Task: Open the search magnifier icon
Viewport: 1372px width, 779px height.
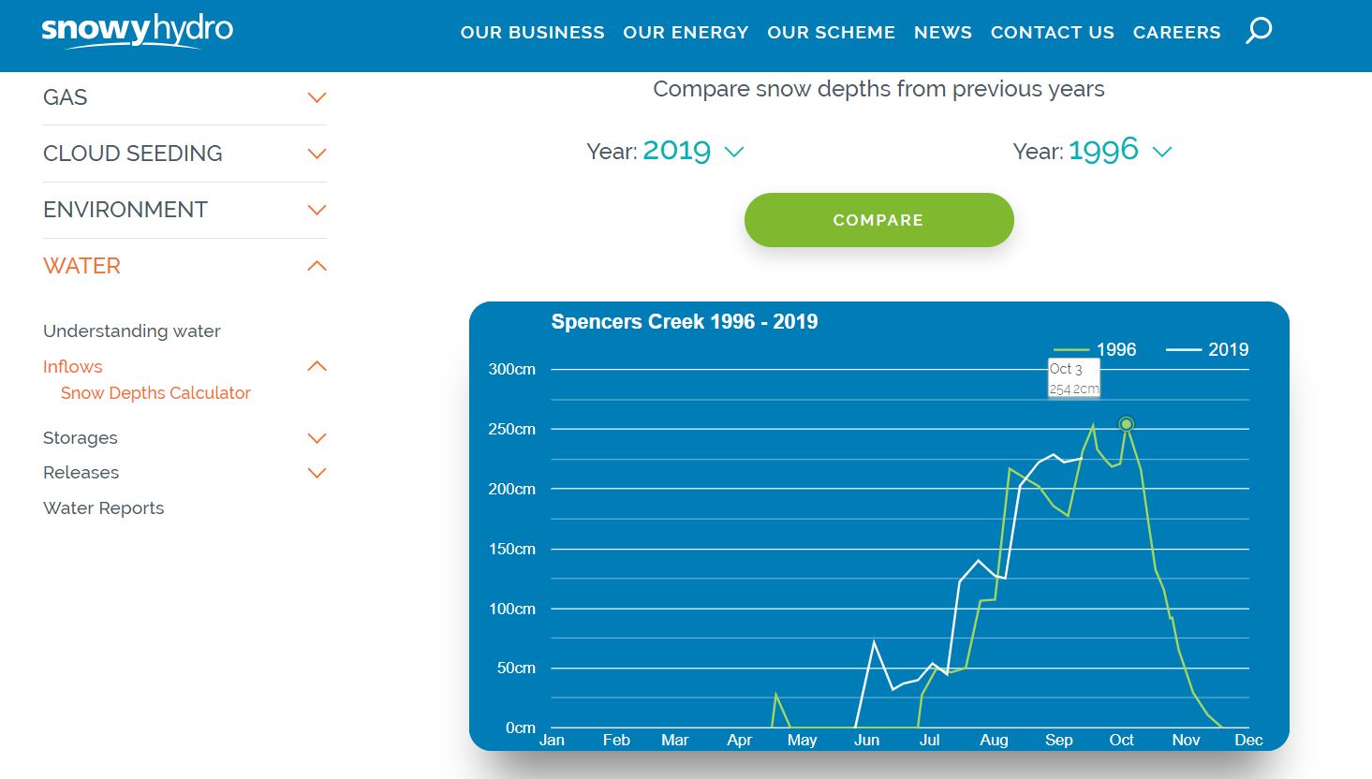Action: coord(1259,31)
